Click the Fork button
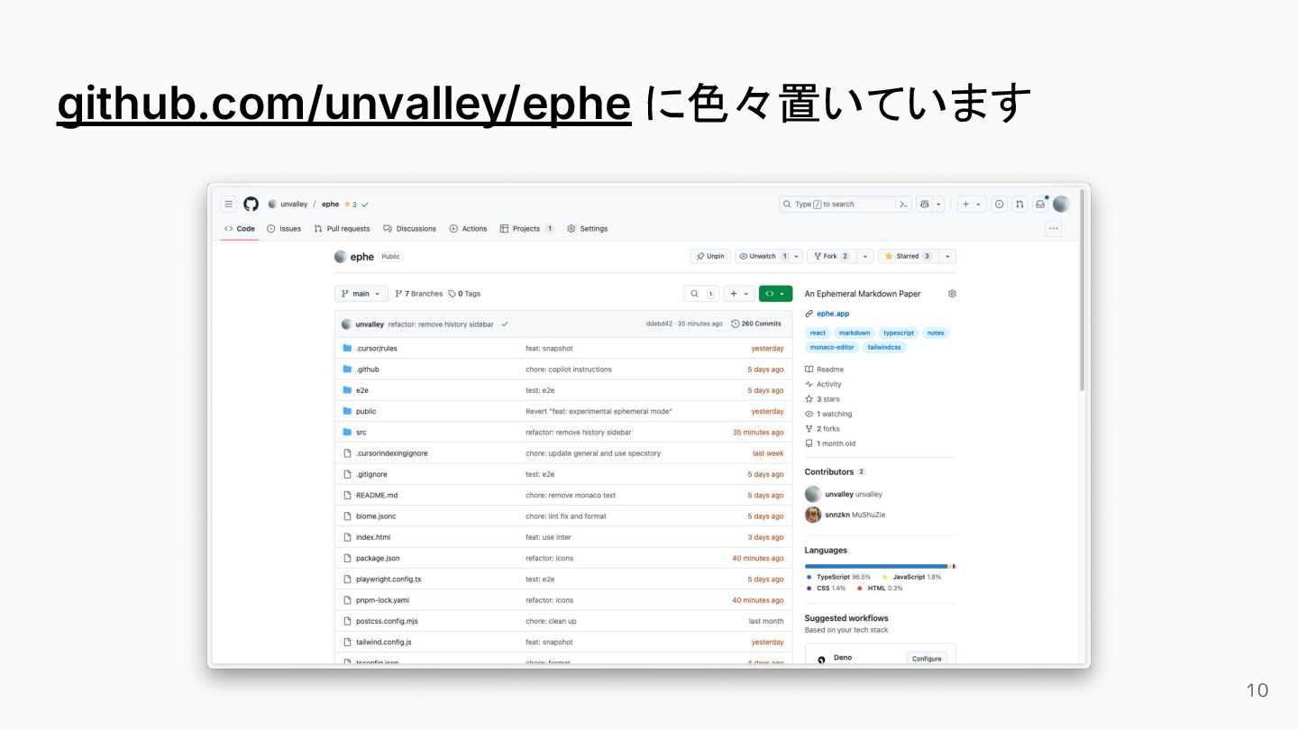The height and width of the screenshot is (730, 1298). point(832,256)
